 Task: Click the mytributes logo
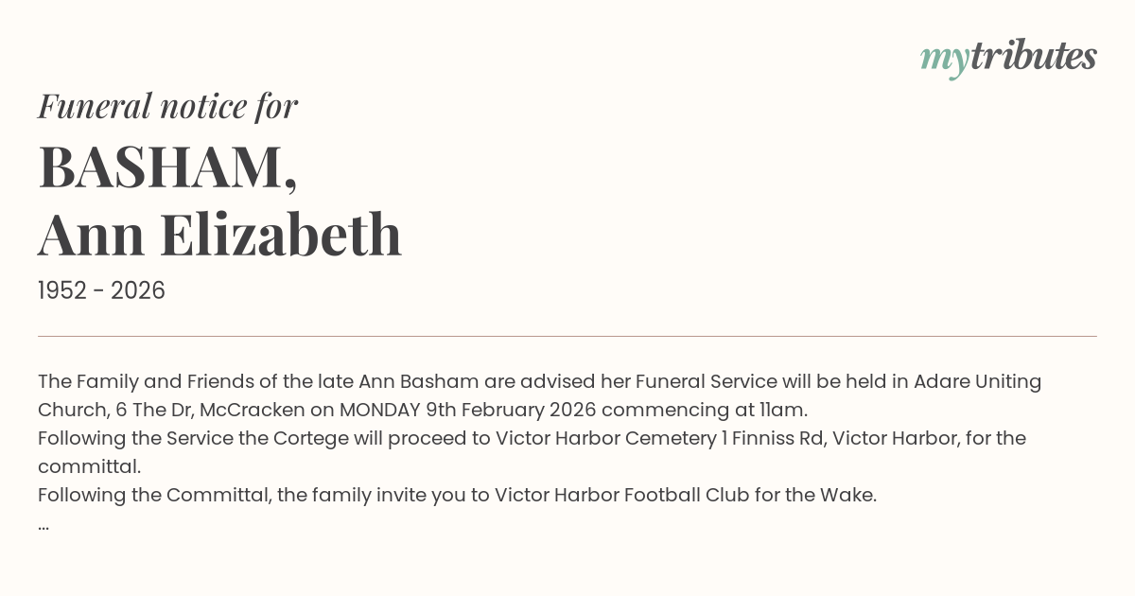click(1008, 57)
